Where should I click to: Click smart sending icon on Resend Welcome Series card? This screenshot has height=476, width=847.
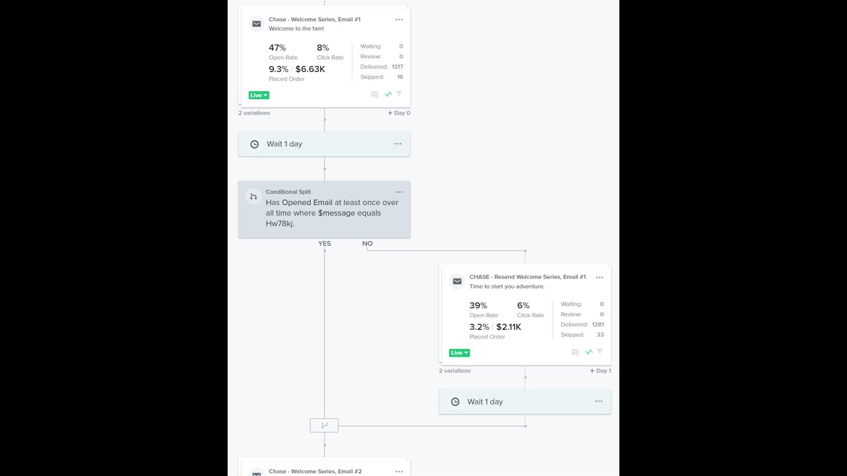pyautogui.click(x=575, y=352)
